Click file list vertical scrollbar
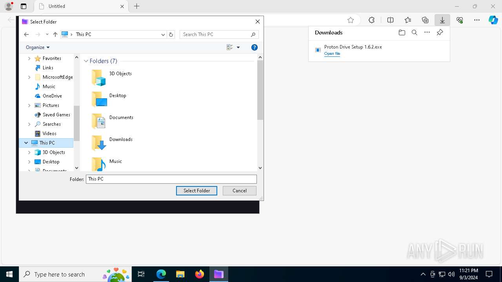 (260, 90)
